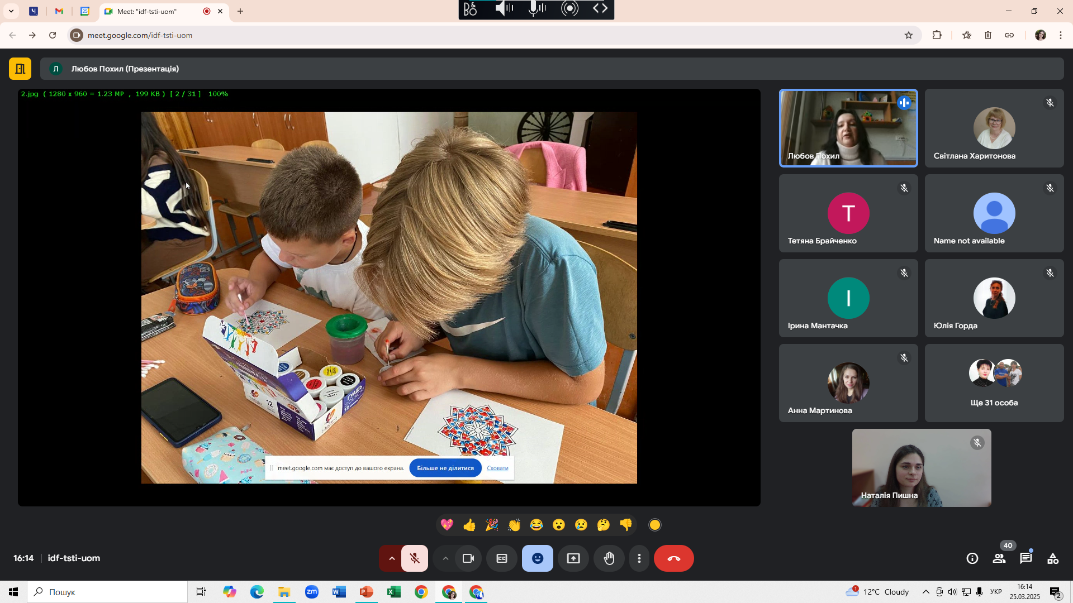This screenshot has height=603, width=1073.
Task: Send party popper reaction
Action: (x=492, y=525)
